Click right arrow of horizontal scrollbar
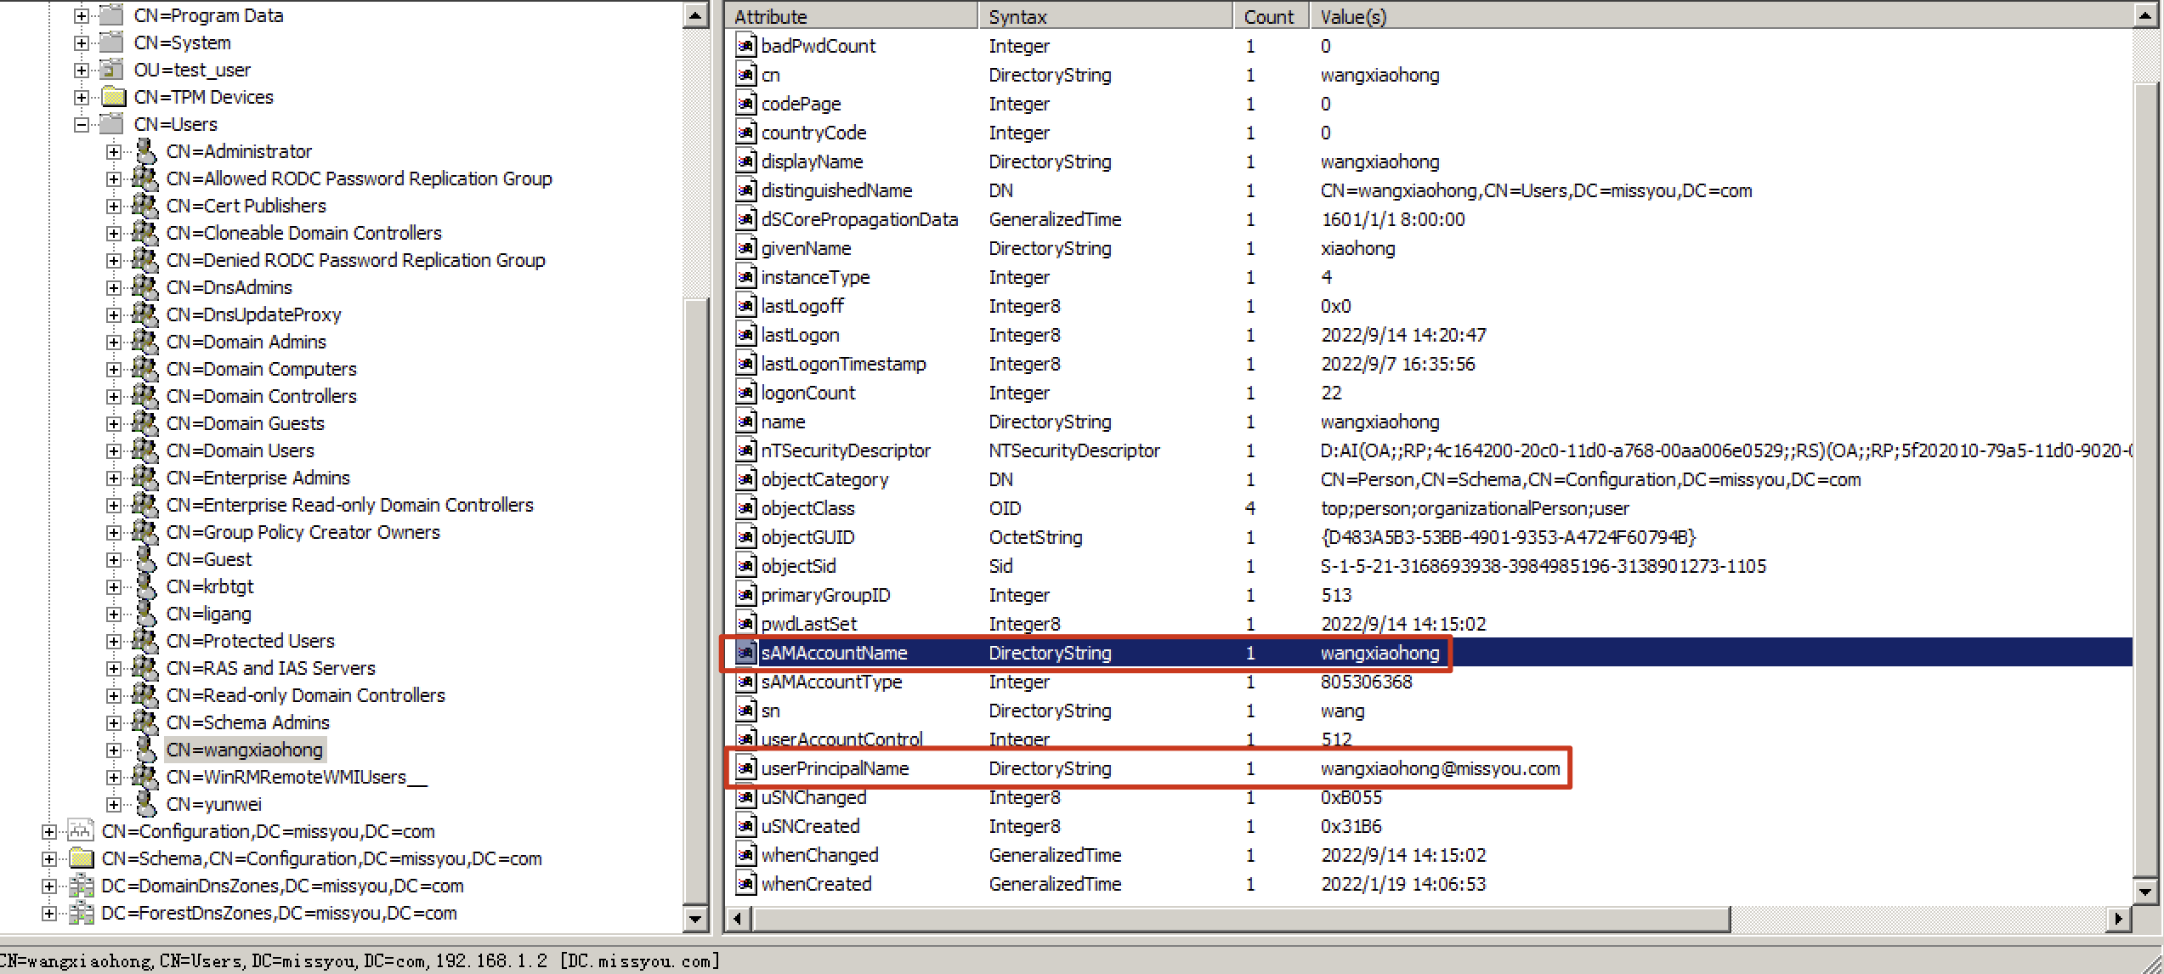 point(2118,919)
